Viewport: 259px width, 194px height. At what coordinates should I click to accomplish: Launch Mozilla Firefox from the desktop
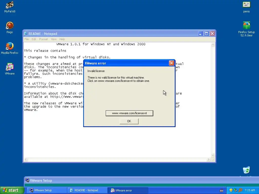[10, 48]
